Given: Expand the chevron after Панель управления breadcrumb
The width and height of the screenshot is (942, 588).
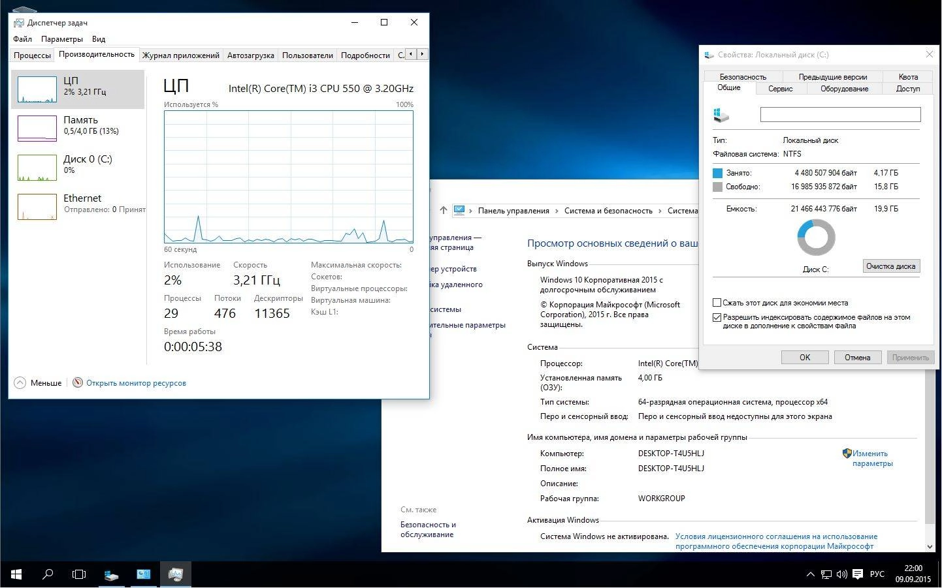Looking at the screenshot, I should [x=557, y=211].
